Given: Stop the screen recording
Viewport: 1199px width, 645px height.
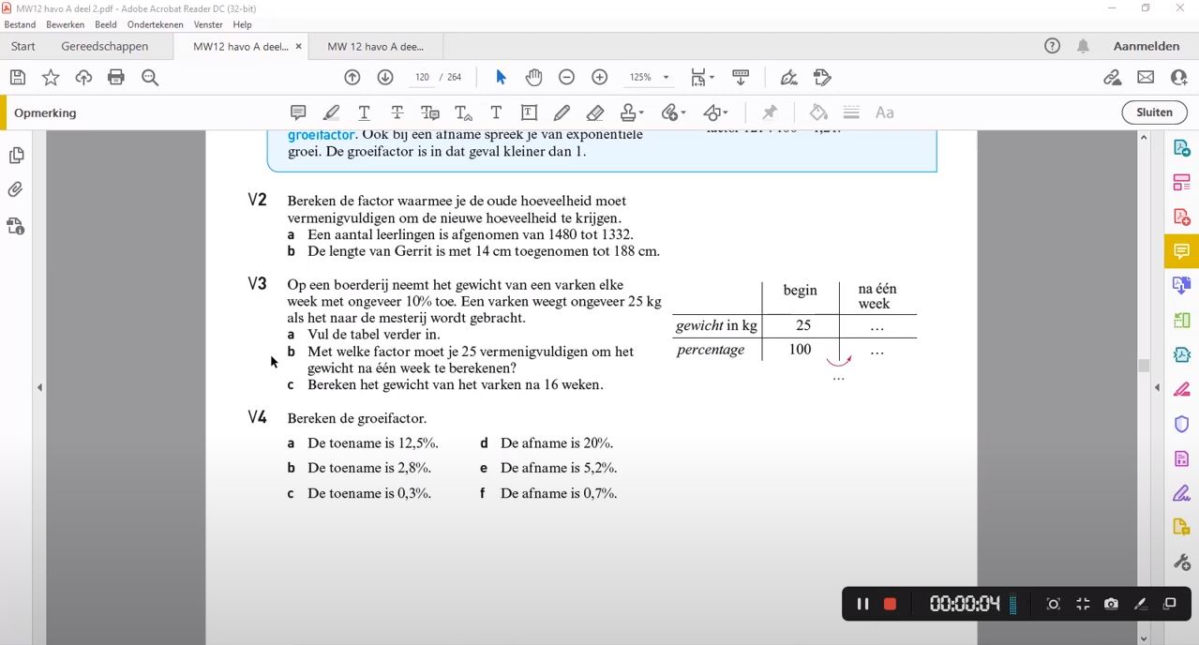Looking at the screenshot, I should (890, 604).
